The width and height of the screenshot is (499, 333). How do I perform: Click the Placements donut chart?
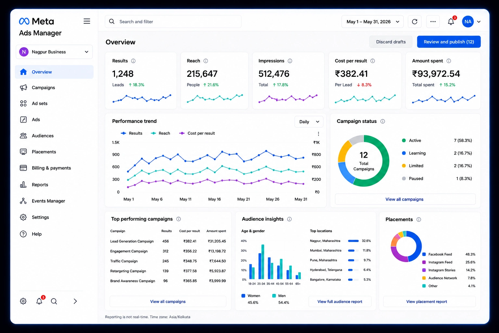(406, 246)
